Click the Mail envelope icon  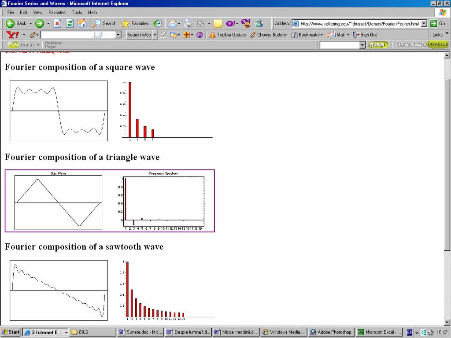[173, 24]
